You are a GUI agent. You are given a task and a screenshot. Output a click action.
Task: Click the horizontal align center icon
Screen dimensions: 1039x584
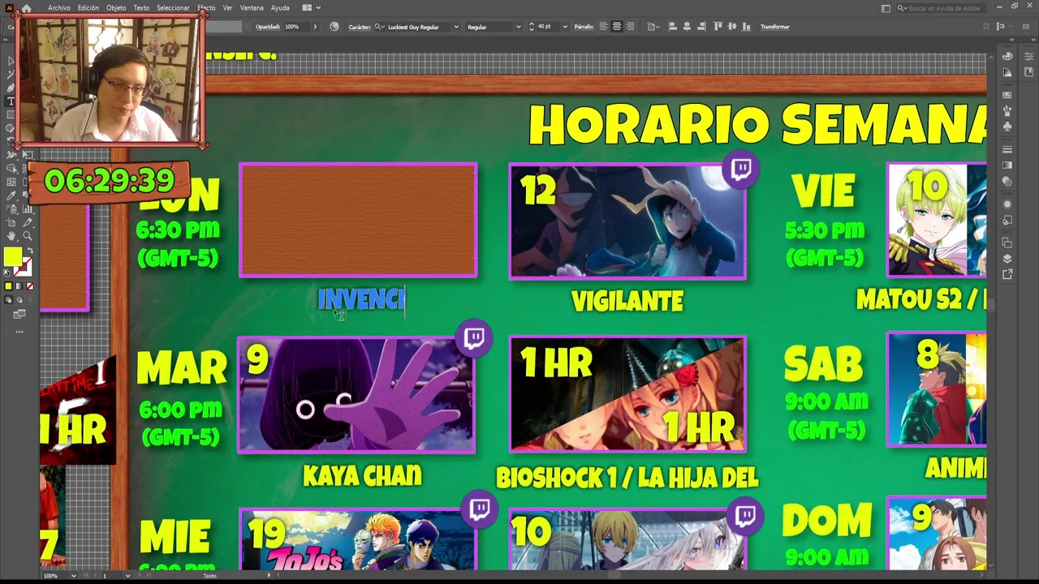point(687,27)
